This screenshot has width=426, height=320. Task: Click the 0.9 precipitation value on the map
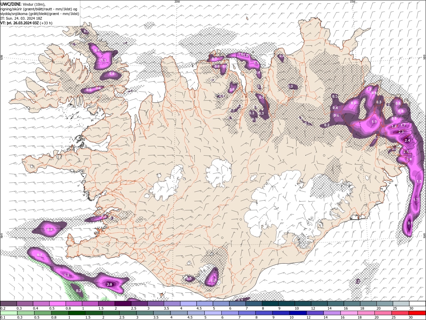[x=50, y=230]
